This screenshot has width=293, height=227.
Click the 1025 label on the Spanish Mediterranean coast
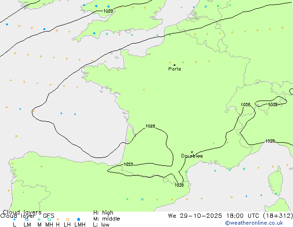pyautogui.click(x=179, y=185)
